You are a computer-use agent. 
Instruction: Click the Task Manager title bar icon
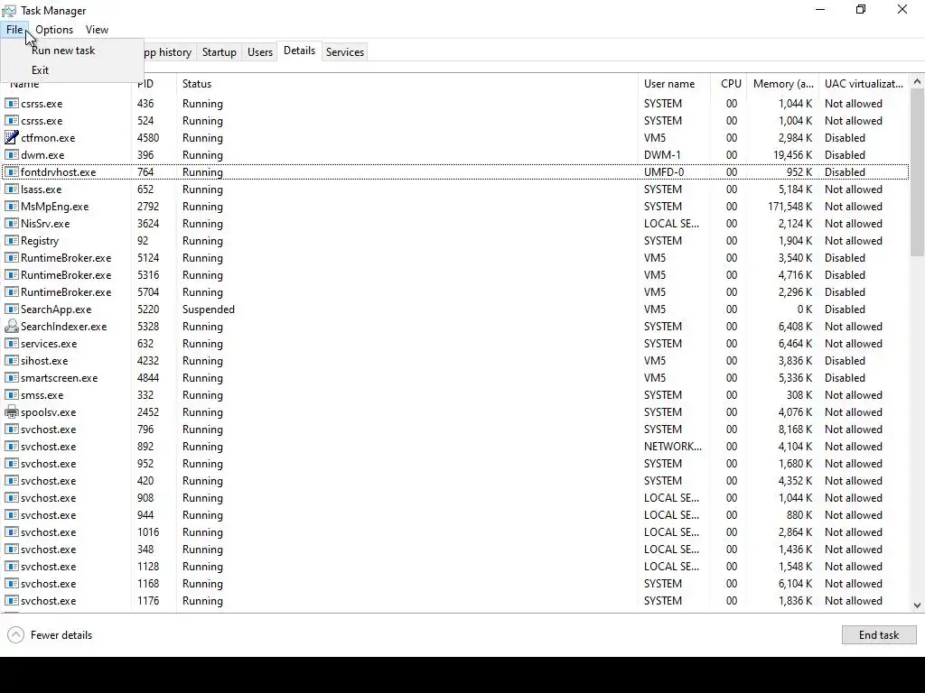pos(9,11)
